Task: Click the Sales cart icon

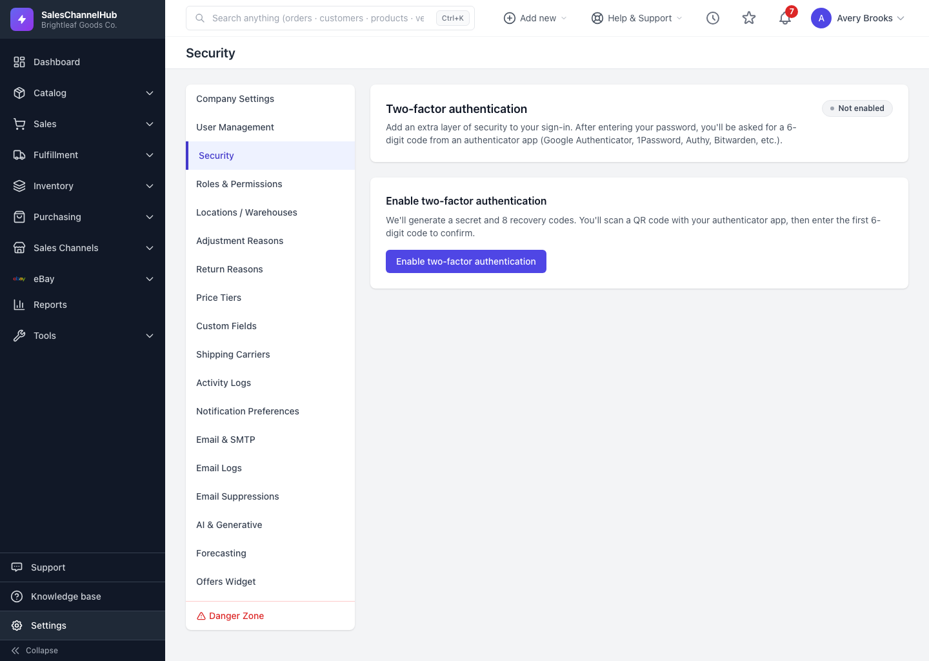Action: [x=19, y=124]
